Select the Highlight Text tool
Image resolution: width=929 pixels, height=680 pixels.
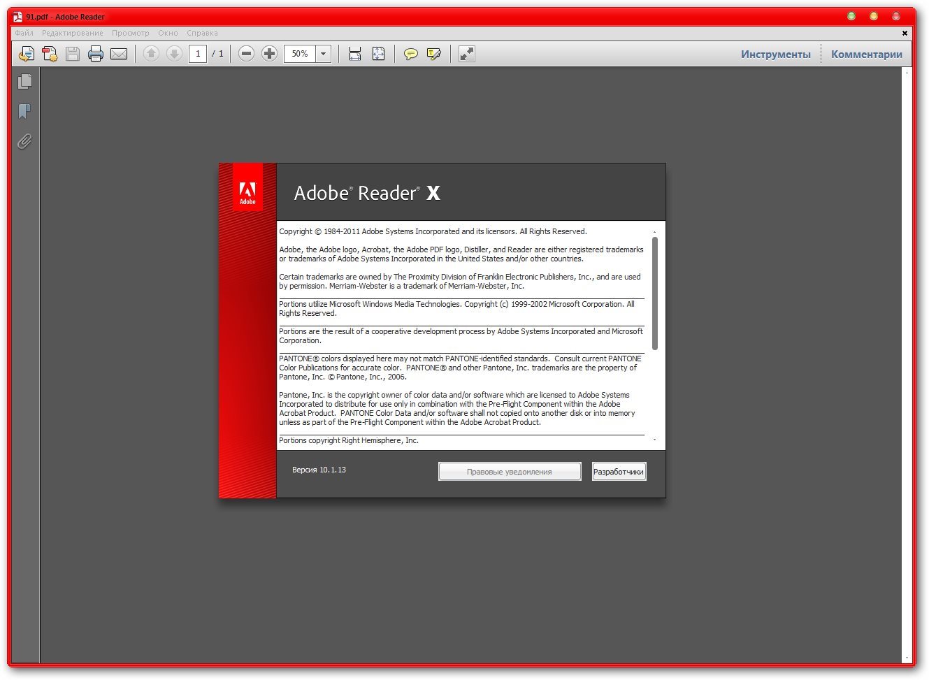pyautogui.click(x=434, y=54)
